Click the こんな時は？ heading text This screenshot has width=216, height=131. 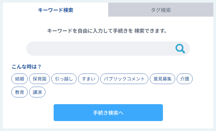coord(27,67)
